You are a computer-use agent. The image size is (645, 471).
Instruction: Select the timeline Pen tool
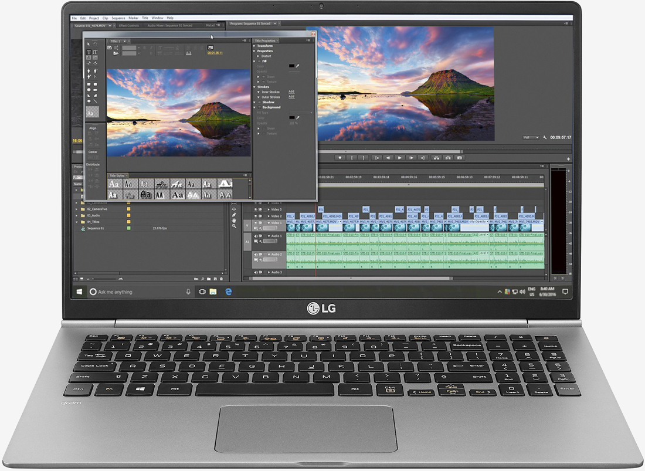point(233,215)
